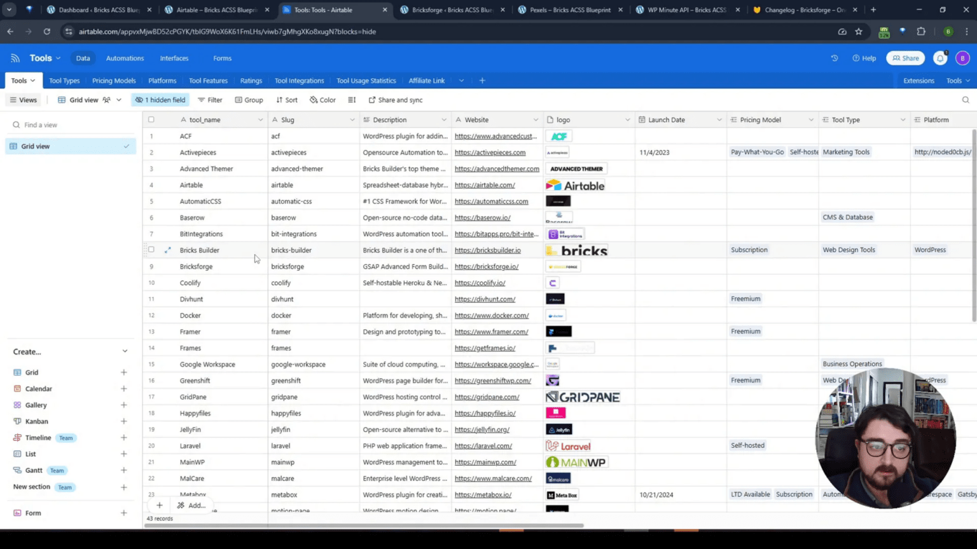Check the select-all checkbox in the header row
Image resolution: width=977 pixels, height=549 pixels.
(151, 119)
